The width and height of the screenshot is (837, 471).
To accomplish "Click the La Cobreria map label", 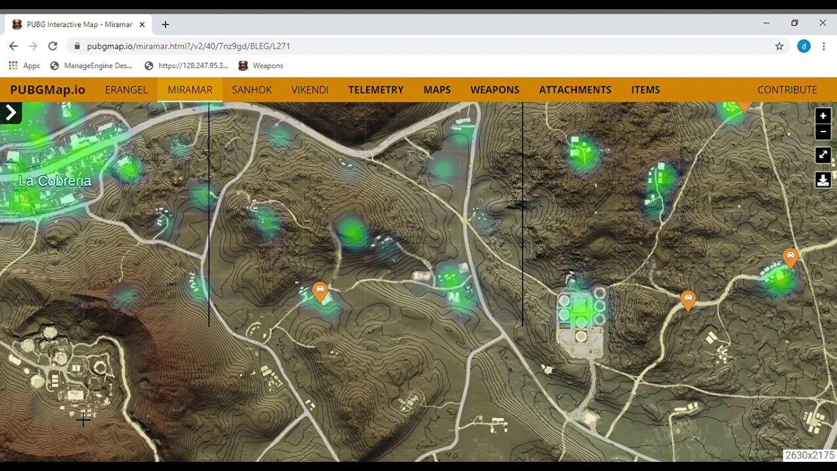I will pos(55,181).
